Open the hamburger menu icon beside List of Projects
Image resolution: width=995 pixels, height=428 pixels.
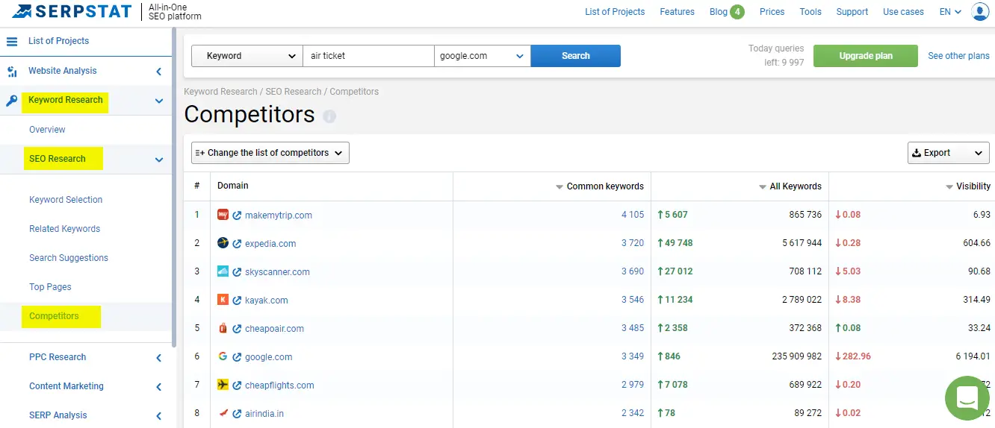click(12, 41)
